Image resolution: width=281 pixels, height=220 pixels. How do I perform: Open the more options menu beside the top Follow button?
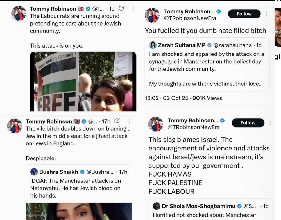point(266,14)
